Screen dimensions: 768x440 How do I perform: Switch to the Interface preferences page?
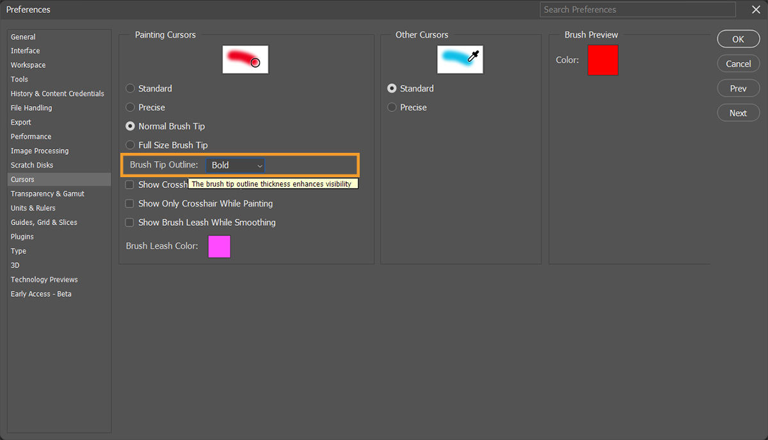[25, 51]
